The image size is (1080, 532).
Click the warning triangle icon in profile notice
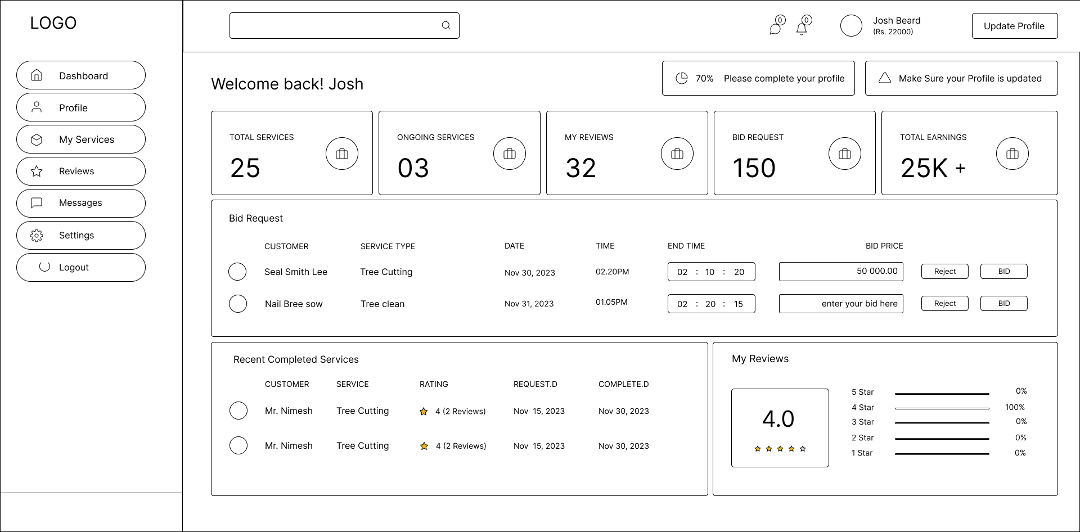(885, 78)
